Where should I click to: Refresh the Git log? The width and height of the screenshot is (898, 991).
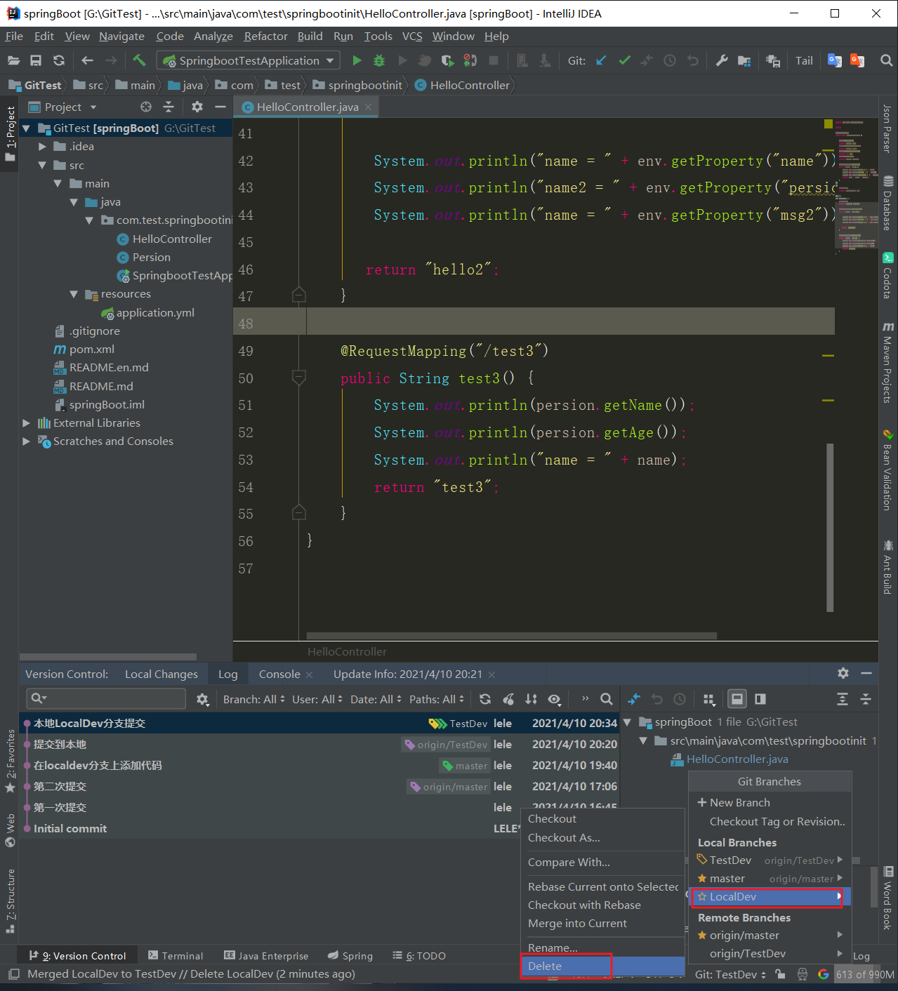click(x=484, y=698)
